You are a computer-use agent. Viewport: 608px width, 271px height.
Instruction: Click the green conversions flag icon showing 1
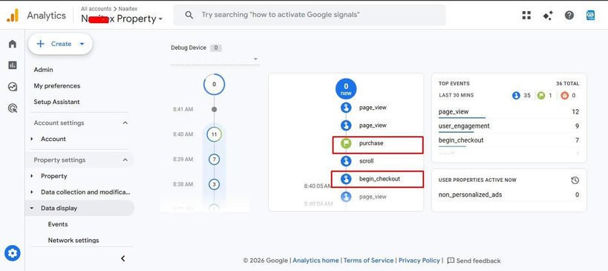click(540, 95)
